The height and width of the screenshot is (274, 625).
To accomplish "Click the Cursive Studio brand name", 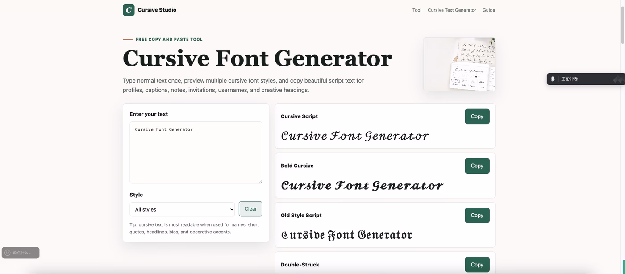I will coord(157,10).
